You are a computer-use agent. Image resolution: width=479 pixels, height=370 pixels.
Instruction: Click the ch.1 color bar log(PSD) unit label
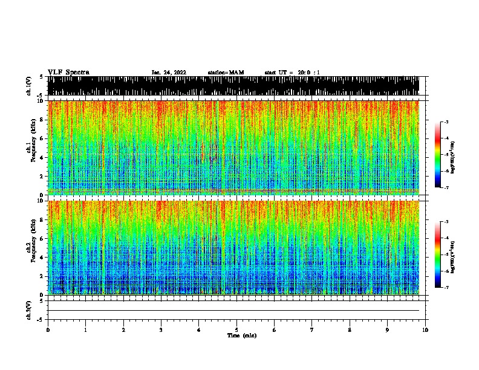453,158
